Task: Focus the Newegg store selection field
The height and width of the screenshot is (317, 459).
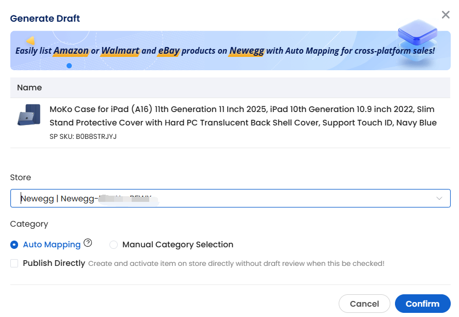Action: [x=230, y=198]
